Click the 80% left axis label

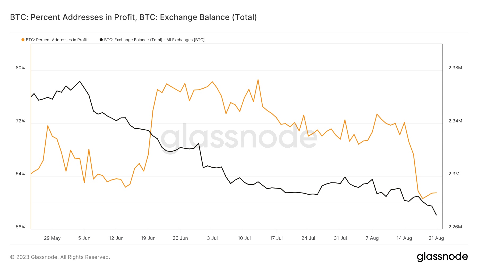[20, 68]
